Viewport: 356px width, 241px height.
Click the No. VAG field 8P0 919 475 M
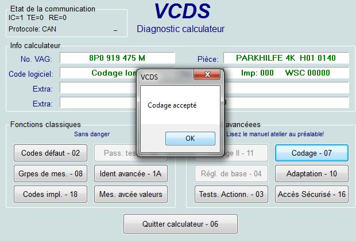(117, 58)
